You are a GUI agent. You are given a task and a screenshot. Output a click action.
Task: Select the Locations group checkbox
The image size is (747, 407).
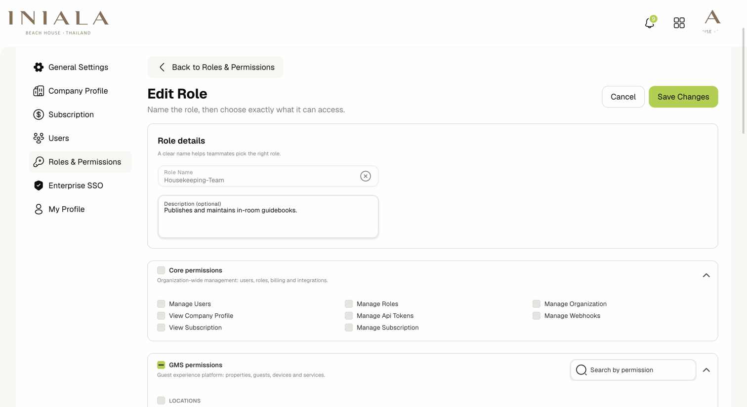(x=161, y=401)
